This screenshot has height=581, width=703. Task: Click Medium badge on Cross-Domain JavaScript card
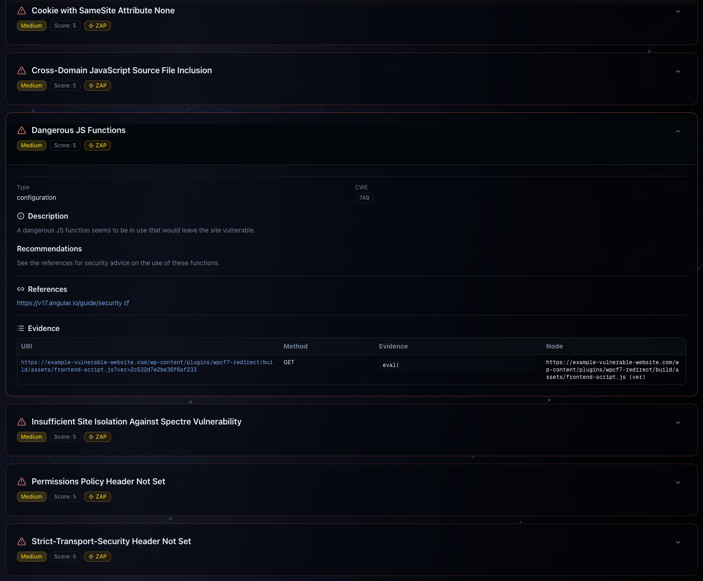click(x=32, y=86)
